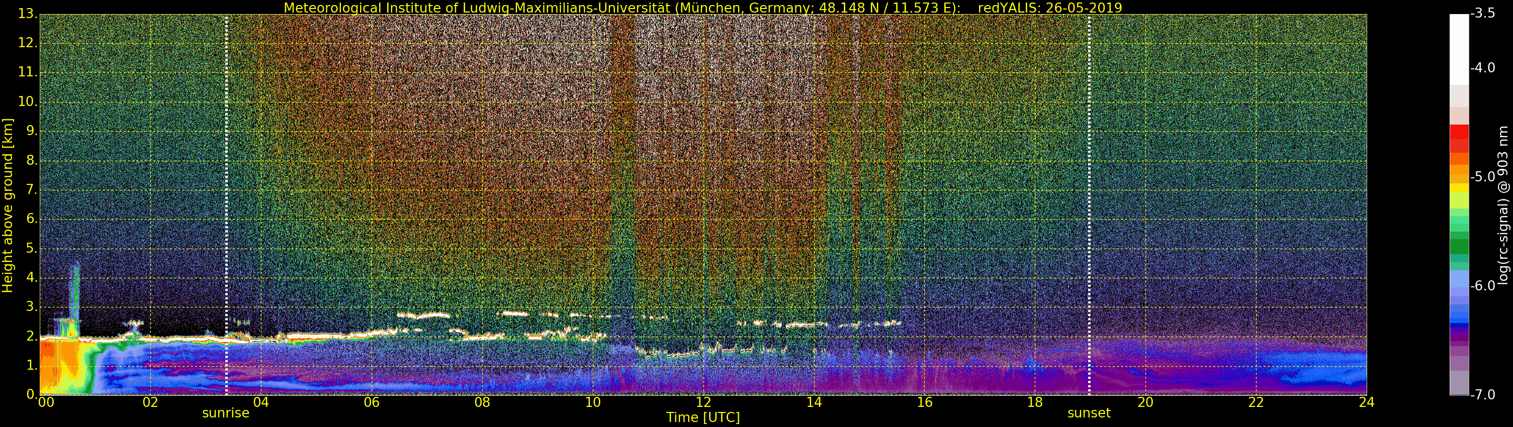Image resolution: width=1513 pixels, height=427 pixels.
Task: Click the -6.0 colorbar tick value
Action: pyautogui.click(x=1483, y=286)
